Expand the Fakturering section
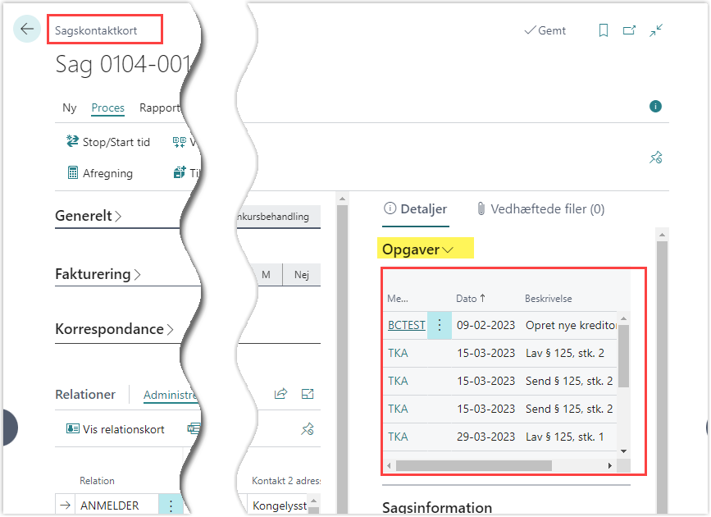Image resolution: width=711 pixels, height=517 pixels. tap(97, 274)
